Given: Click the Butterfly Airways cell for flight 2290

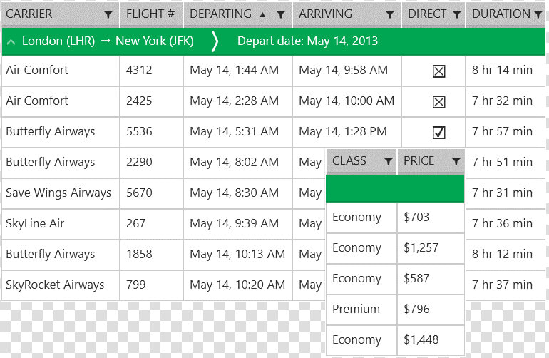Looking at the screenshot, I should [61, 163].
